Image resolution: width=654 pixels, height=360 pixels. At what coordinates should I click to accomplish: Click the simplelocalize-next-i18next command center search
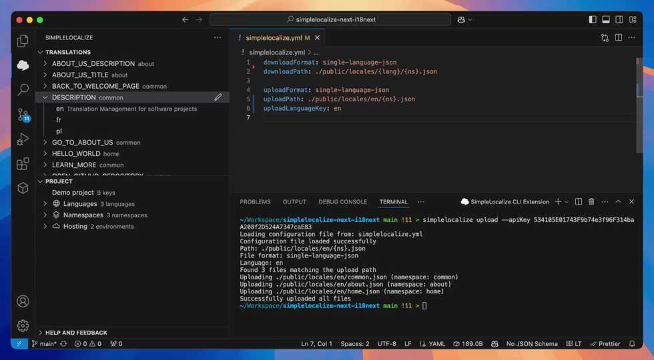(331, 20)
